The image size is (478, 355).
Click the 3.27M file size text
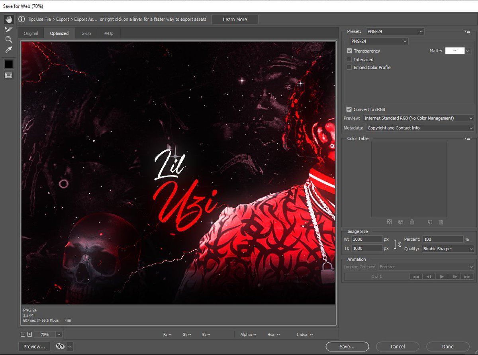click(28, 315)
